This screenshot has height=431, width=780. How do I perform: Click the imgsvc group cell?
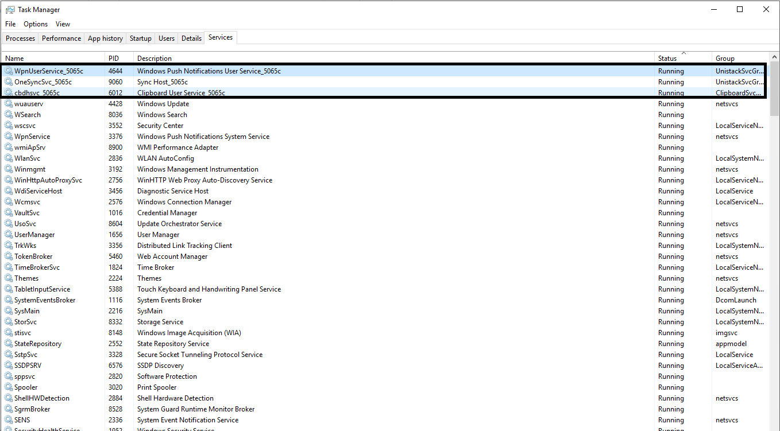pyautogui.click(x=727, y=333)
